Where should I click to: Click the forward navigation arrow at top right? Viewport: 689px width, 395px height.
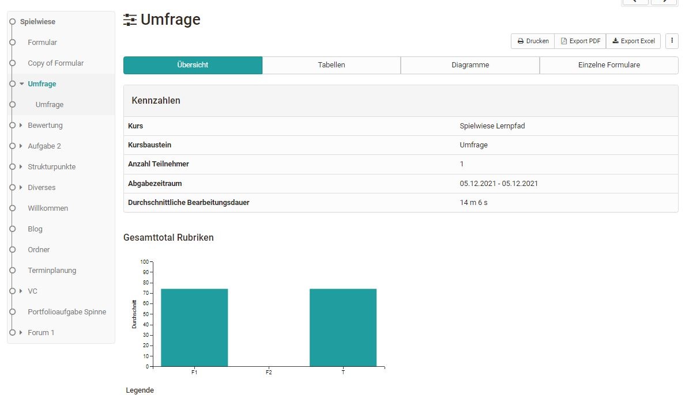click(664, 2)
